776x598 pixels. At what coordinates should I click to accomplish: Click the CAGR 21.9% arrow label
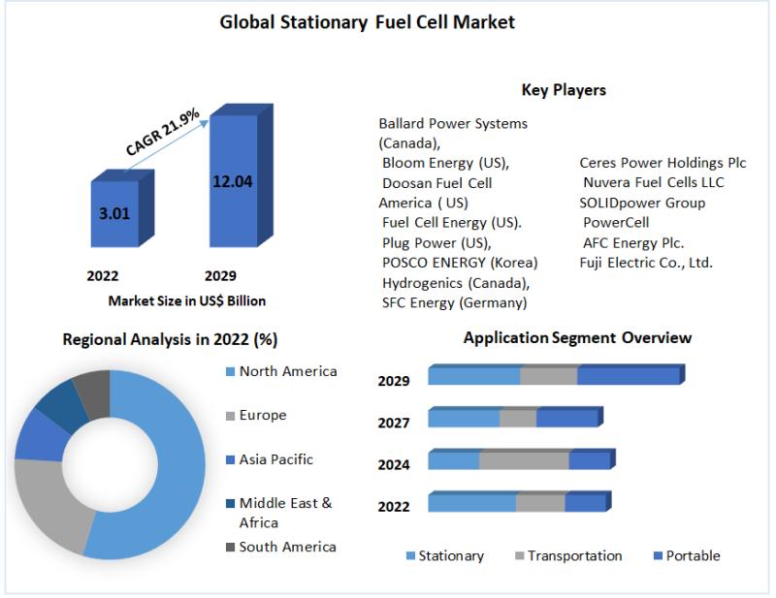pyautogui.click(x=162, y=132)
